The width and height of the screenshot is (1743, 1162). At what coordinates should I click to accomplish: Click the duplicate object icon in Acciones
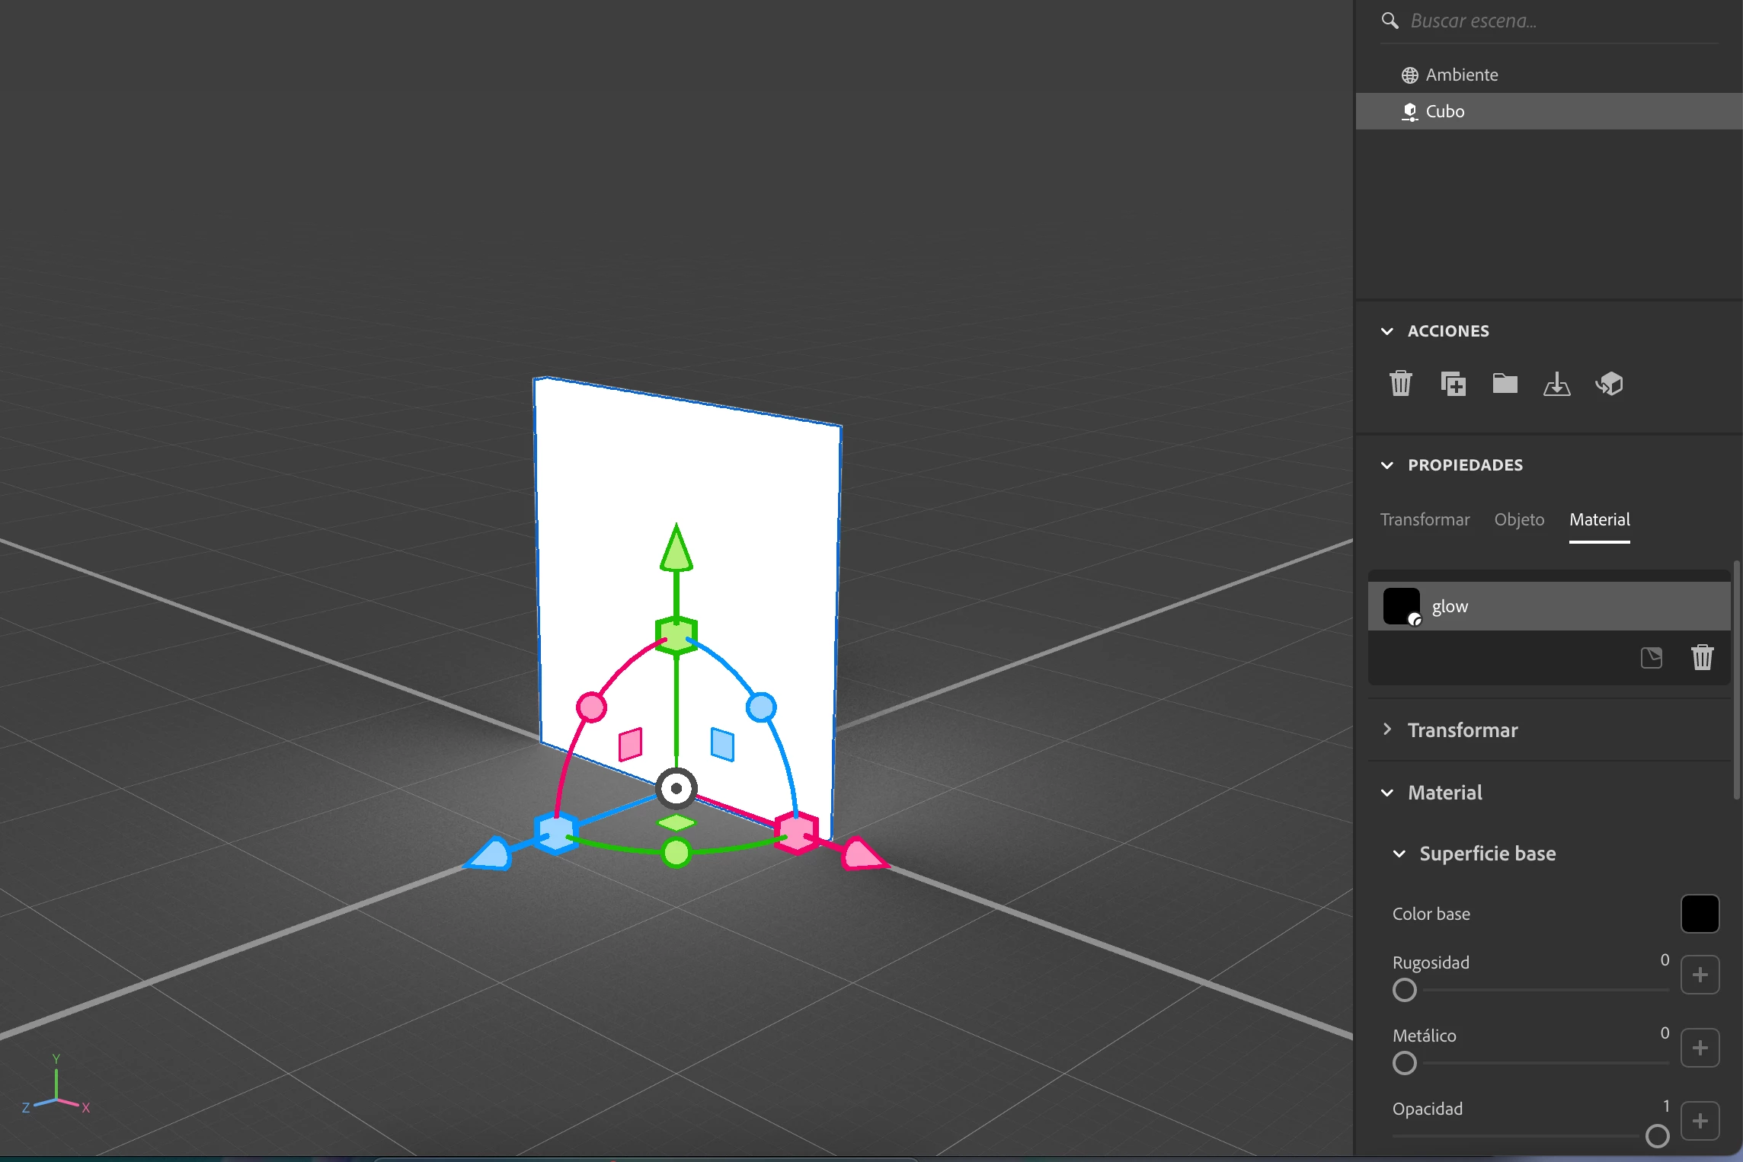pyautogui.click(x=1453, y=383)
